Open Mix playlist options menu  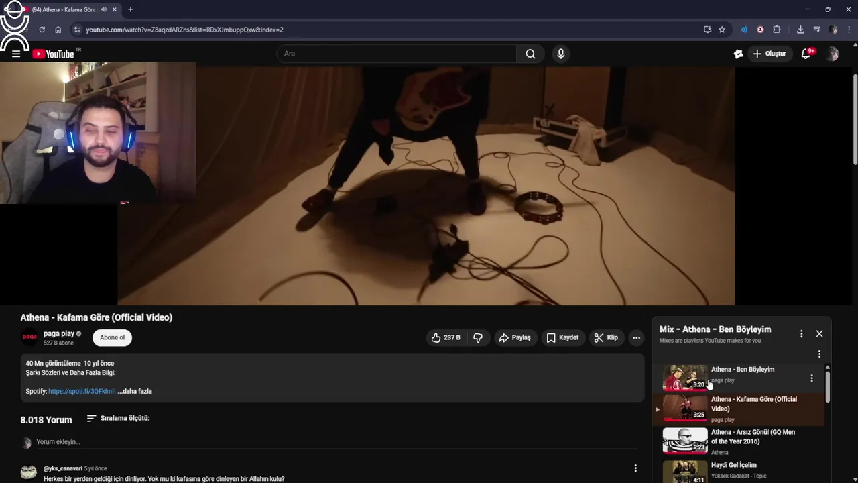[801, 333]
